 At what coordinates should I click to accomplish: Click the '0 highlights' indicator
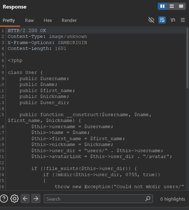click(x=173, y=199)
